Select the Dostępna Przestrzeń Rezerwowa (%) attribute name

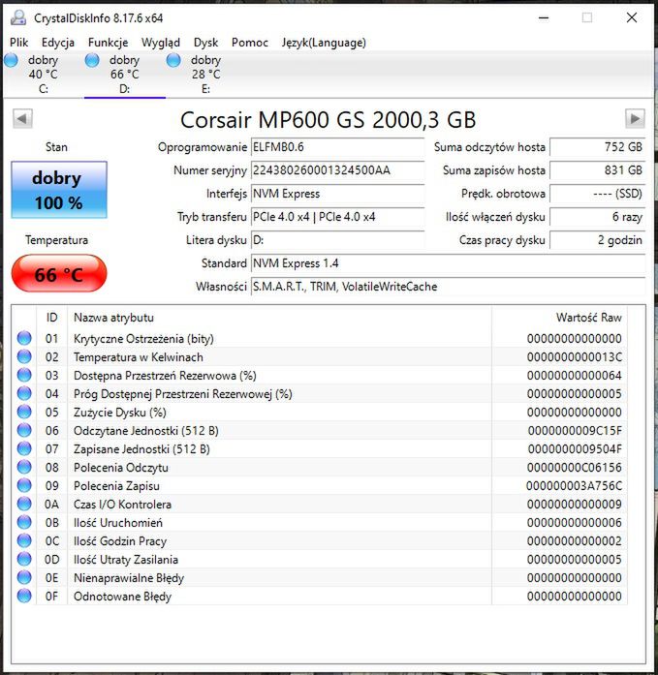click(165, 376)
